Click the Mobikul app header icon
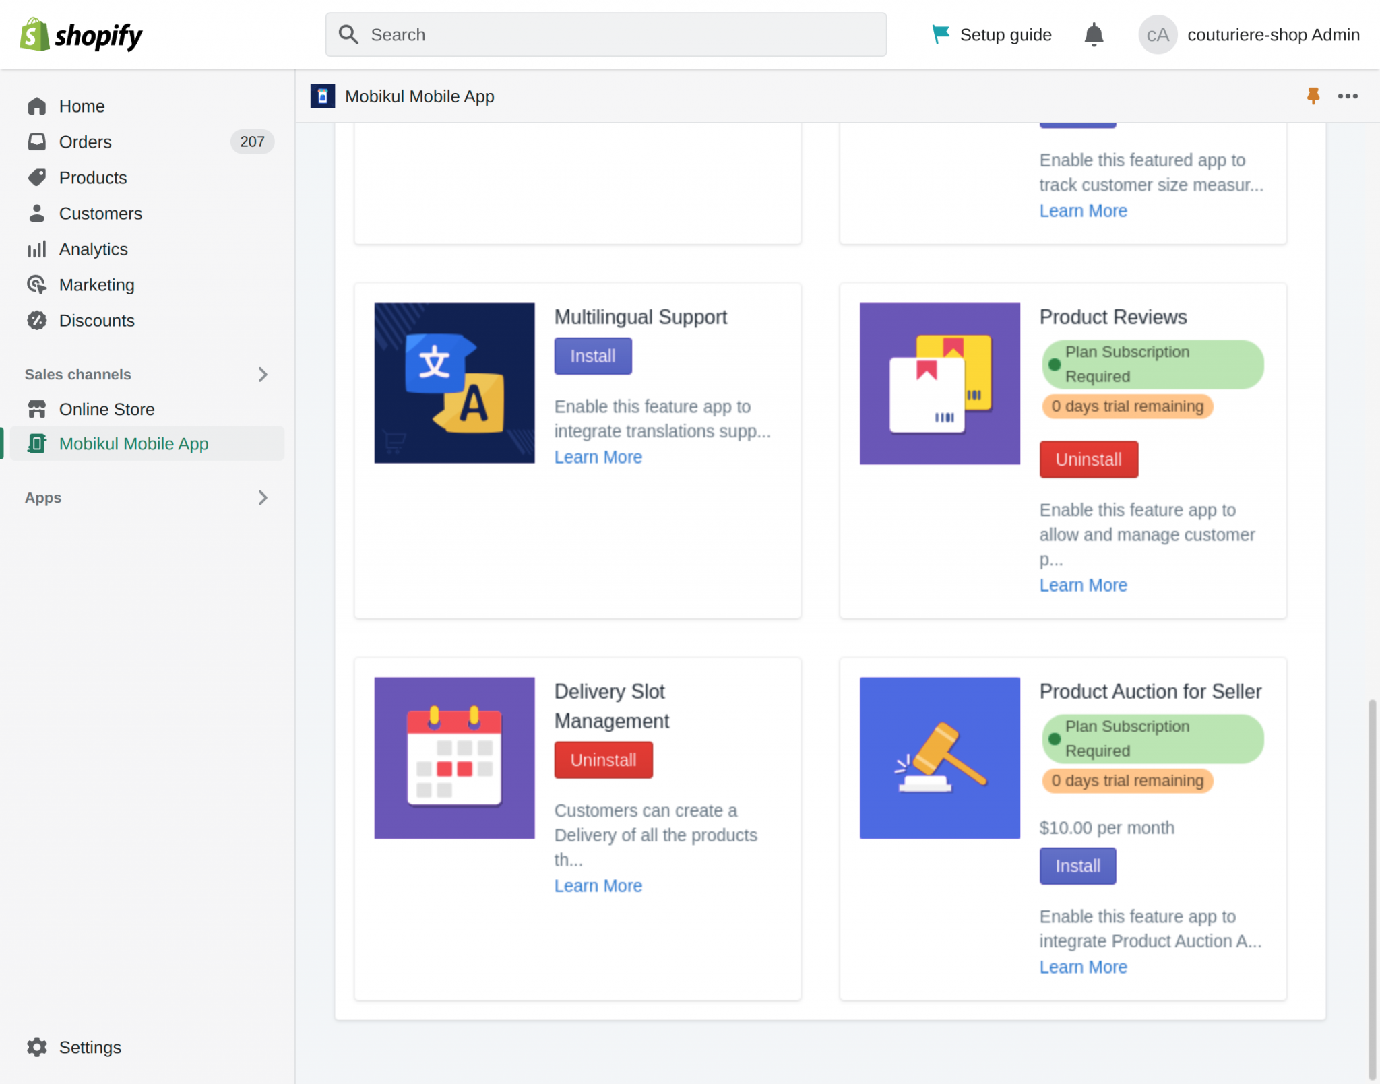 tap(323, 96)
